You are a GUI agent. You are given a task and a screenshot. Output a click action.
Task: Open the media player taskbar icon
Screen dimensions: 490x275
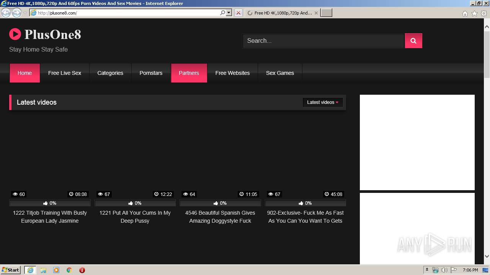coord(56,270)
